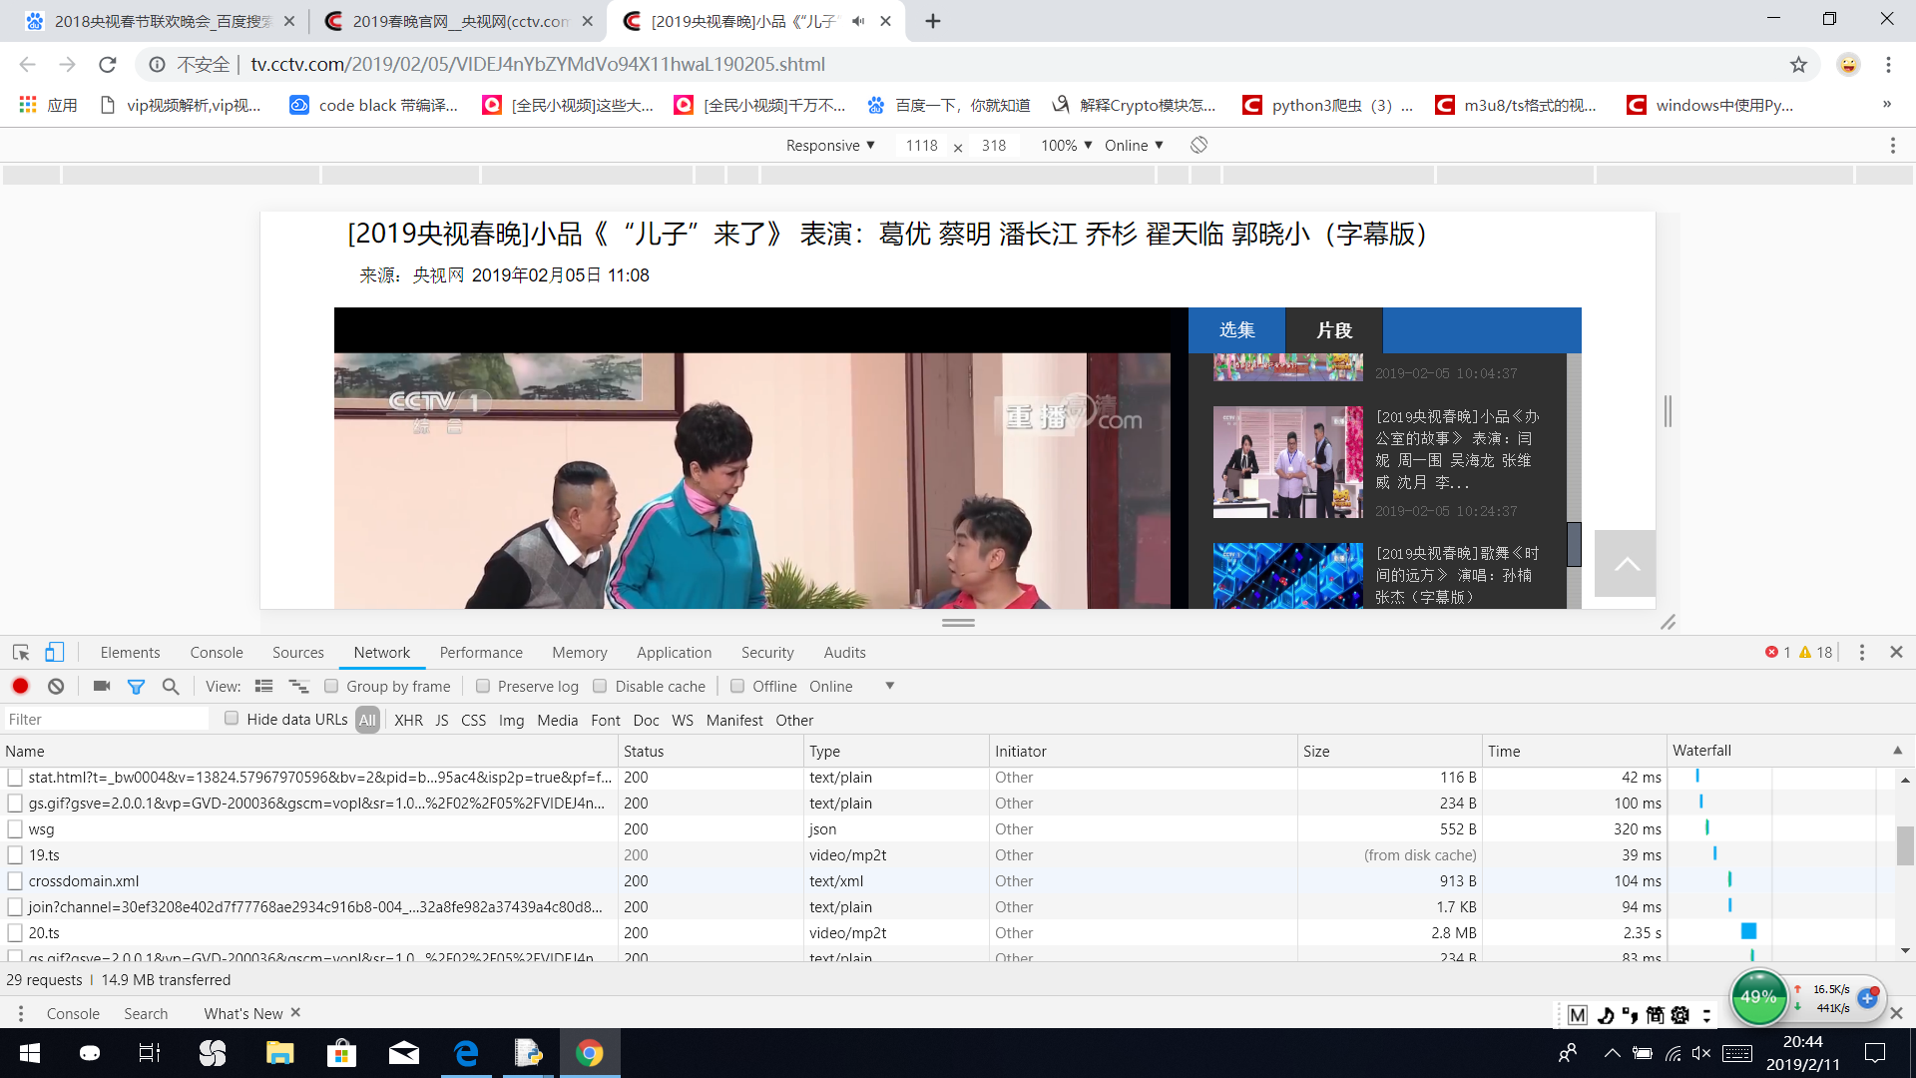
Task: Click the network Filter input field
Action: 106,720
